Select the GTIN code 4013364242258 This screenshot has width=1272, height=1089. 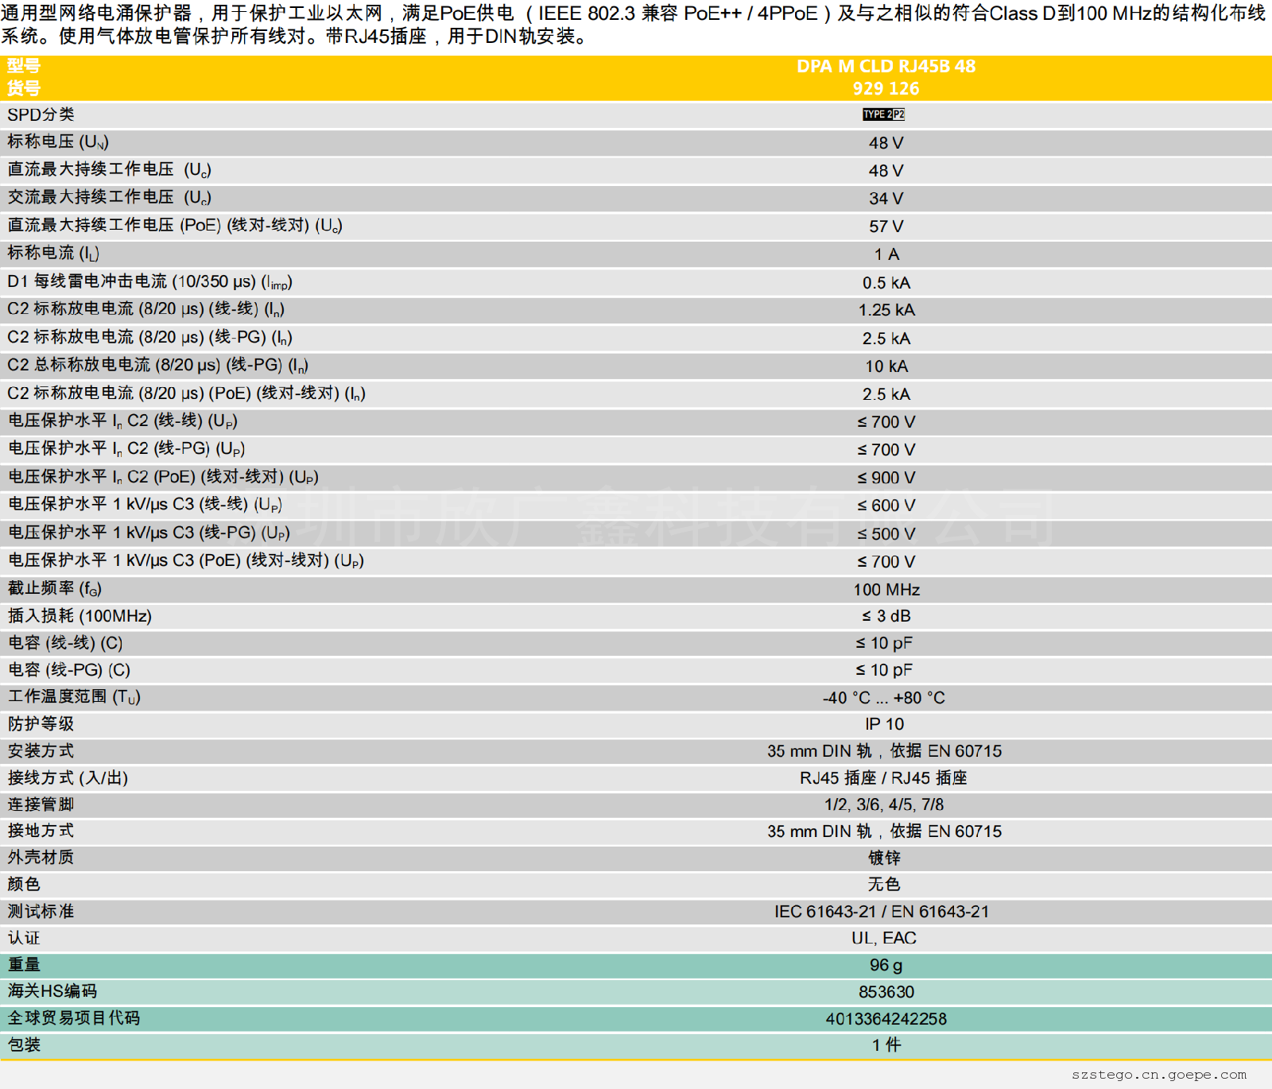coord(886,1019)
